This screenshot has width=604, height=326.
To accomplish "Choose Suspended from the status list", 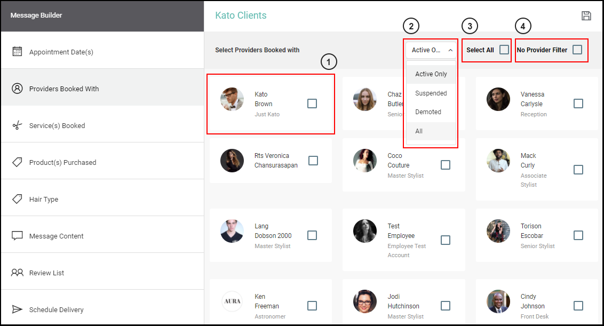I will point(431,93).
